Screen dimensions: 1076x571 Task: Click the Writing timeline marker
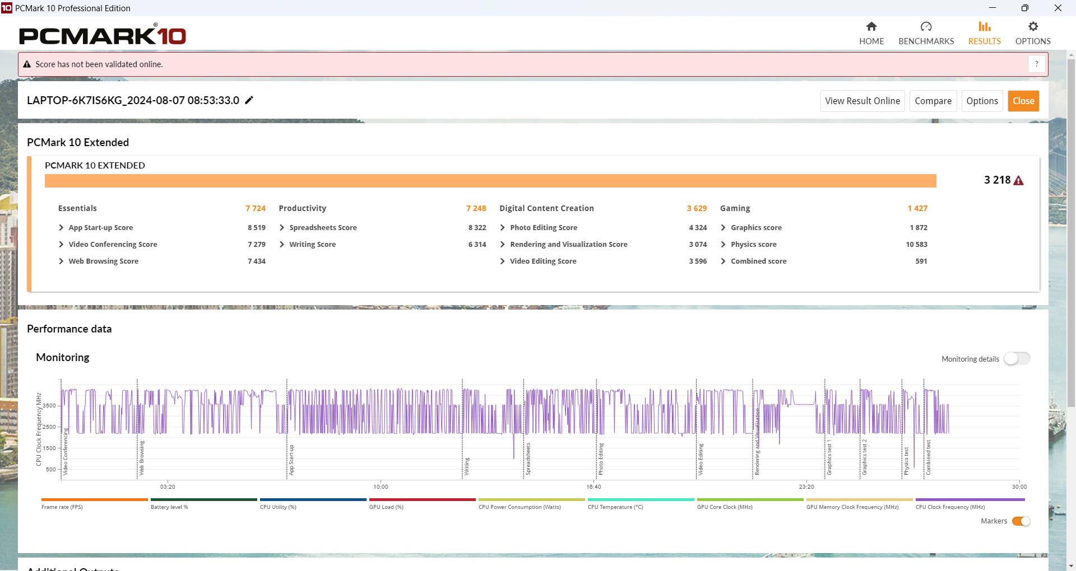[467, 466]
